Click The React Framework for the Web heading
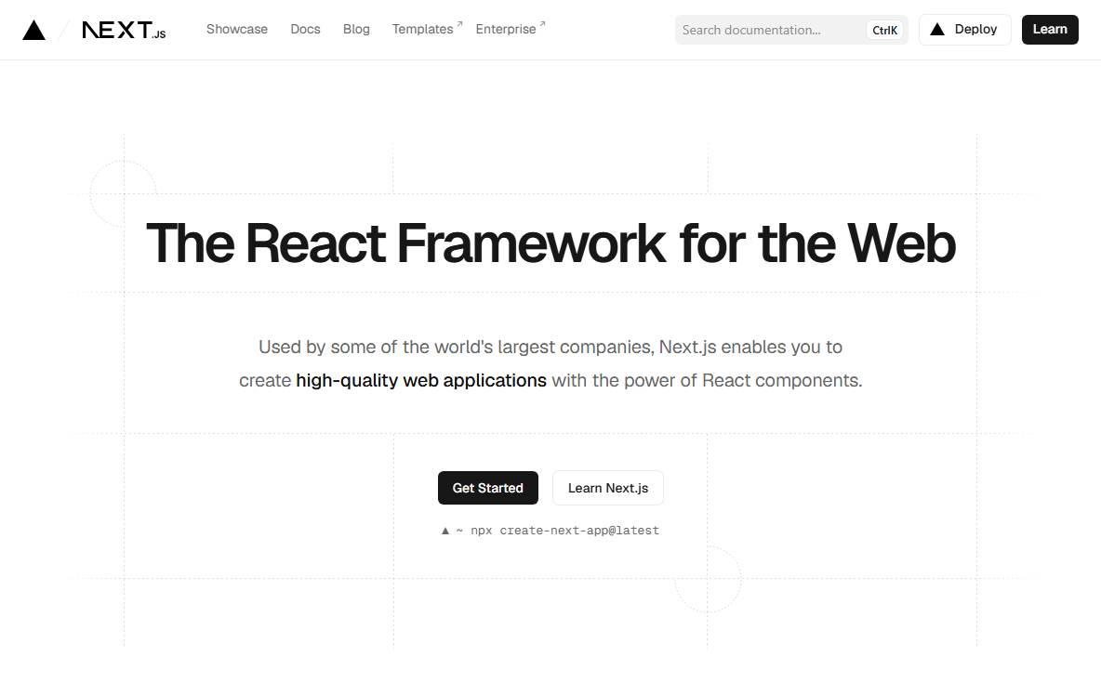This screenshot has height=696, width=1101. [550, 243]
